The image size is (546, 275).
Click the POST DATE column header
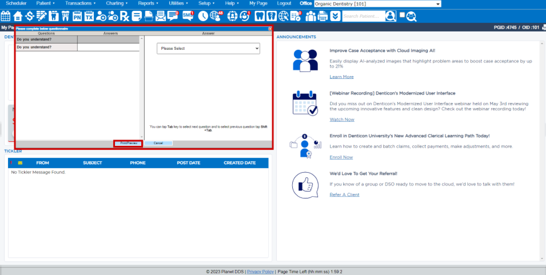pyautogui.click(x=189, y=163)
